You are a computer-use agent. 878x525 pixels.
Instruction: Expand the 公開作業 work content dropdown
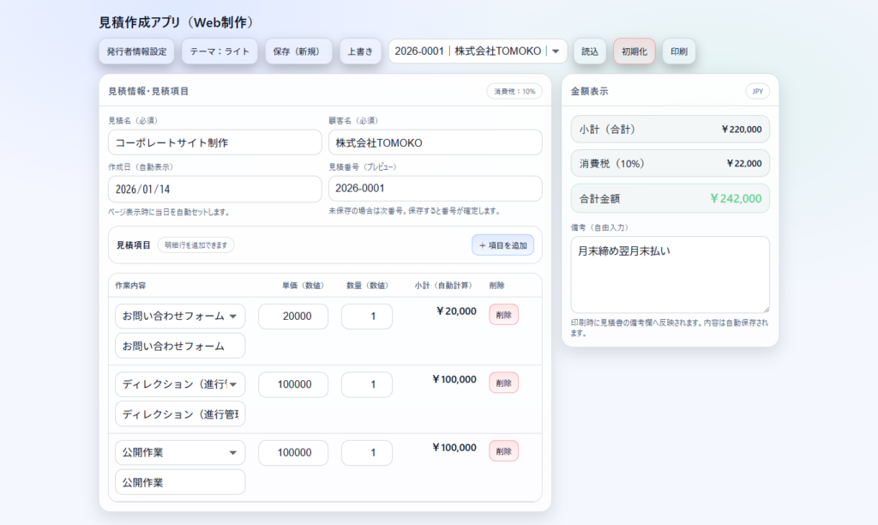point(180,453)
